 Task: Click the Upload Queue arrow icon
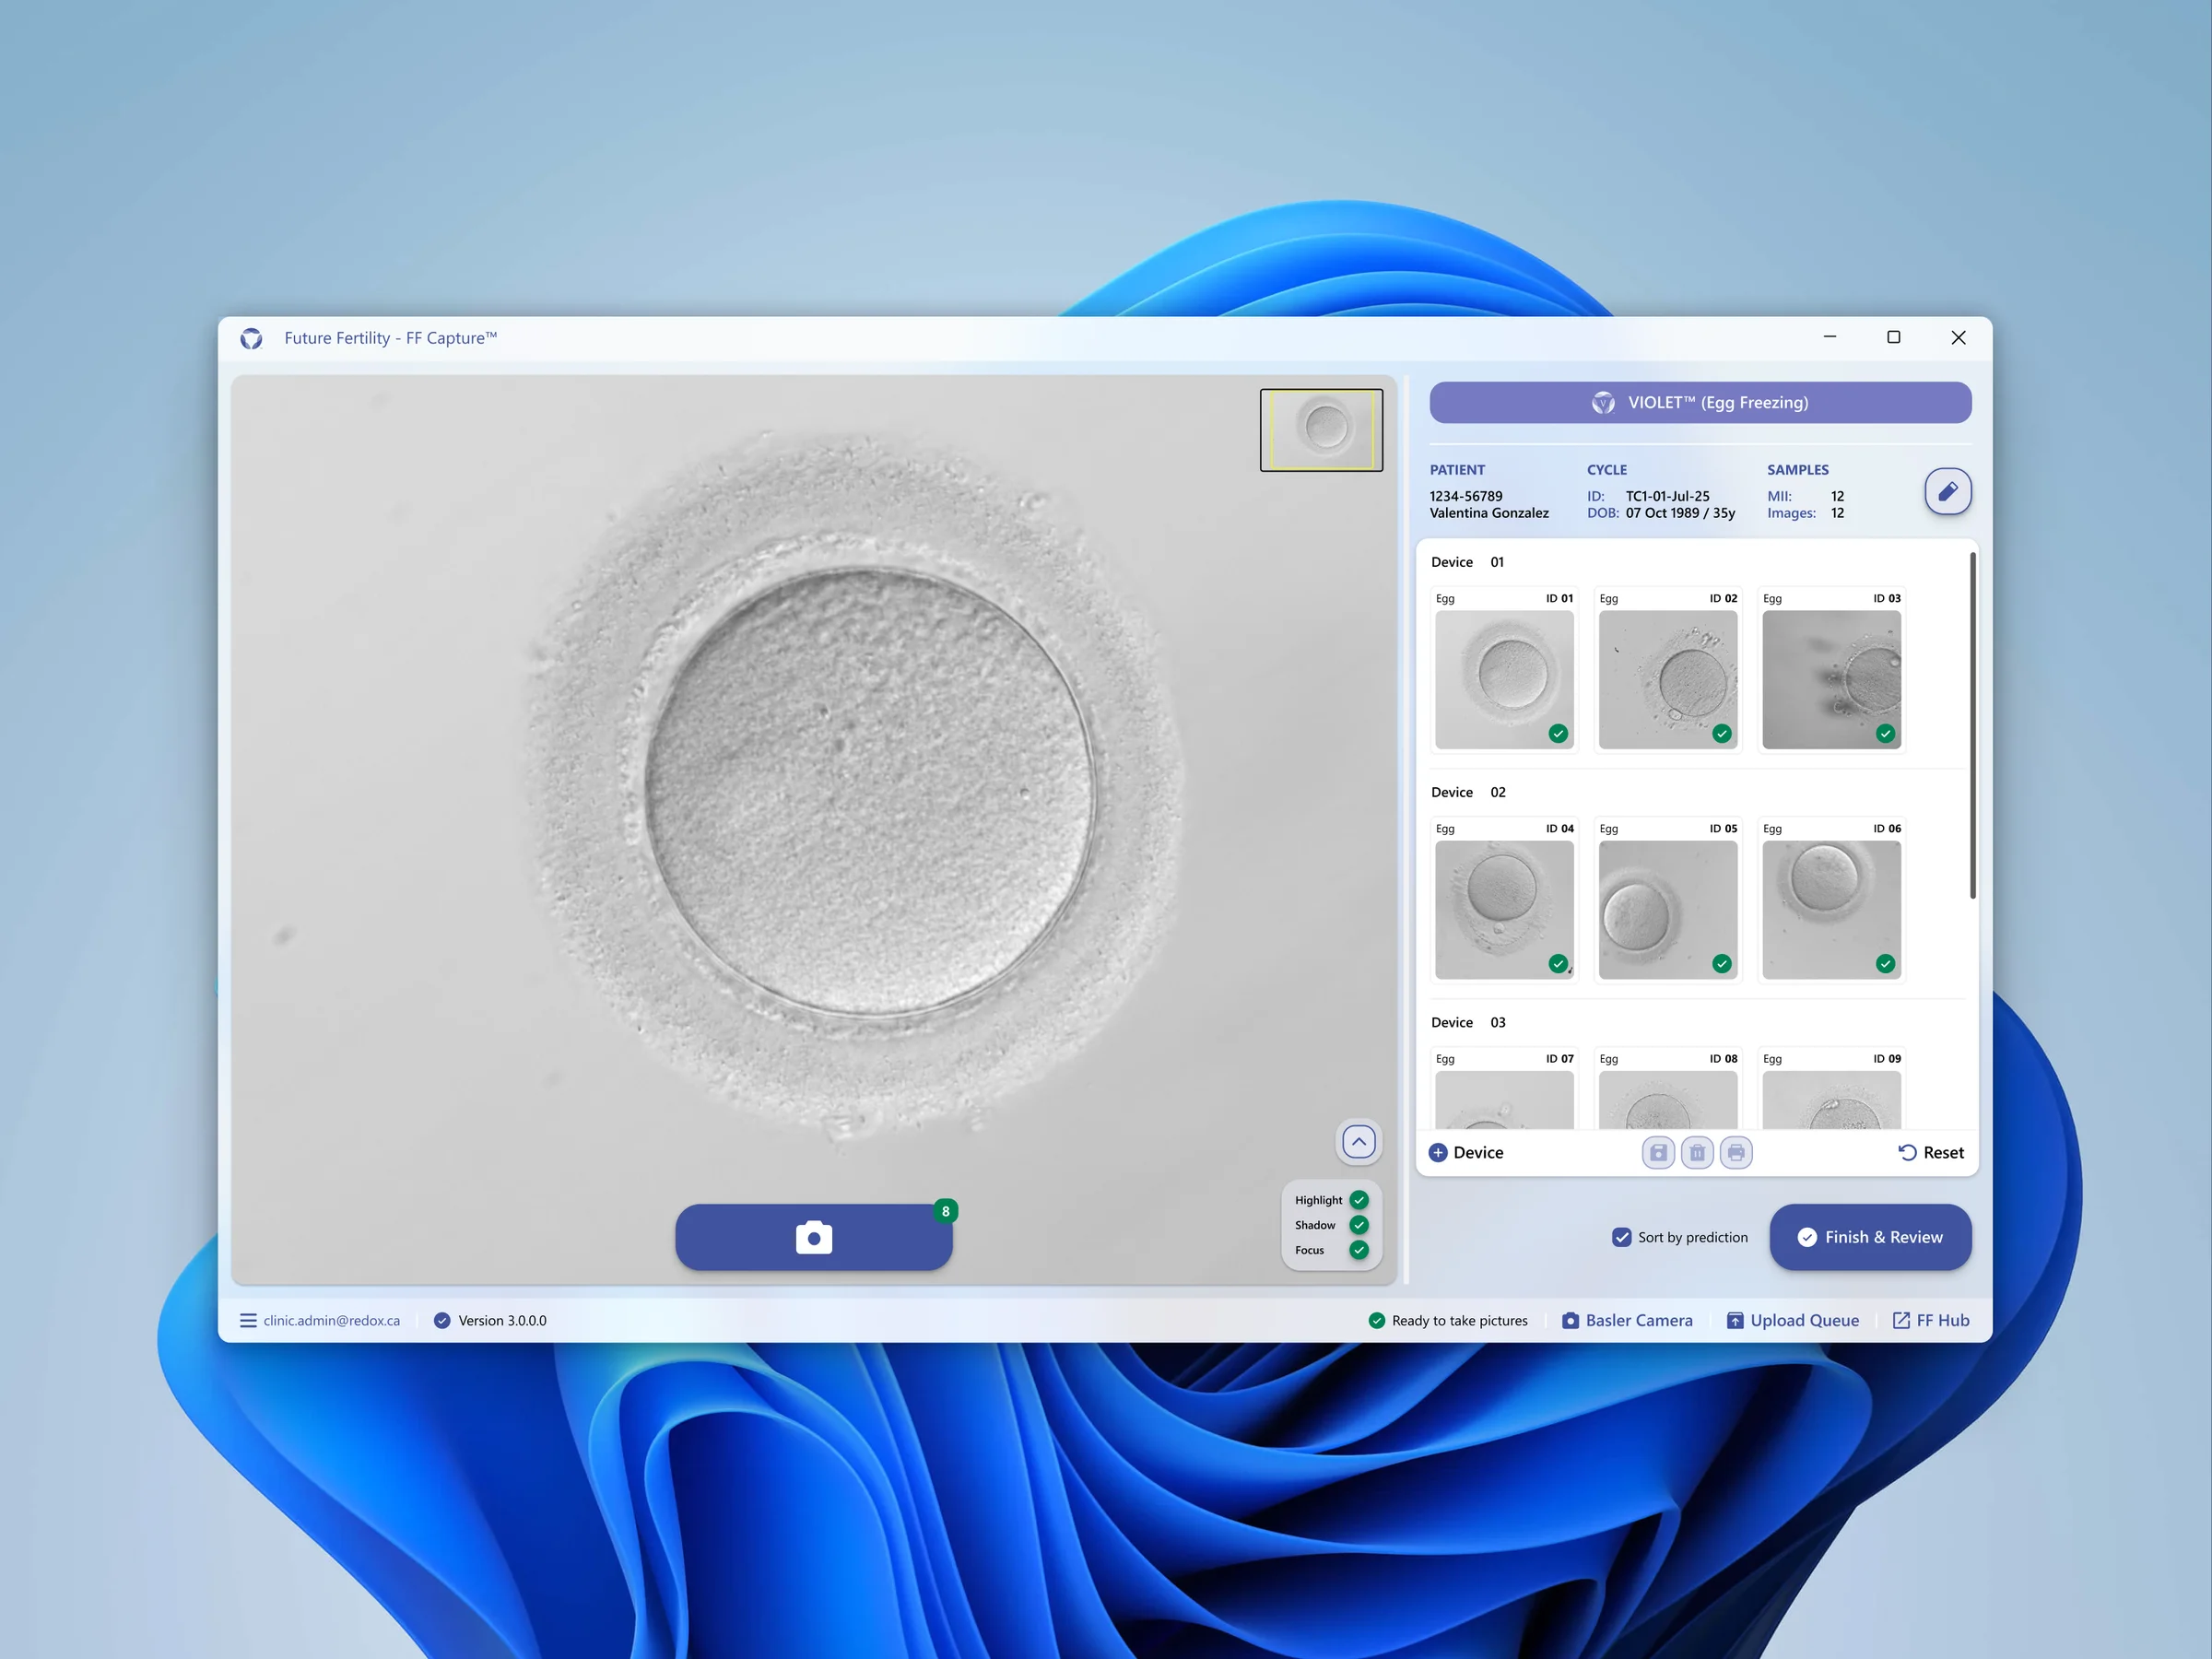[1735, 1320]
